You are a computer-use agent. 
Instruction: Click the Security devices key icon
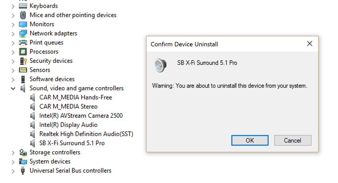coord(23,61)
